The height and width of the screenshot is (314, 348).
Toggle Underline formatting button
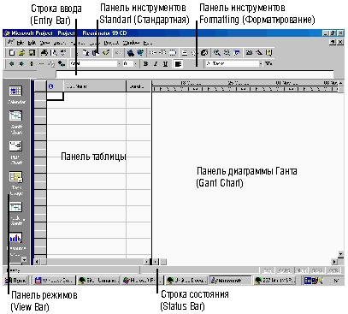tap(165, 64)
